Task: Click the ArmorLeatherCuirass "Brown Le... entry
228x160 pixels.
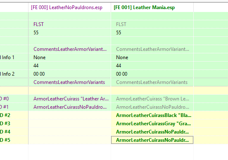Action: pyautogui.click(x=152, y=99)
